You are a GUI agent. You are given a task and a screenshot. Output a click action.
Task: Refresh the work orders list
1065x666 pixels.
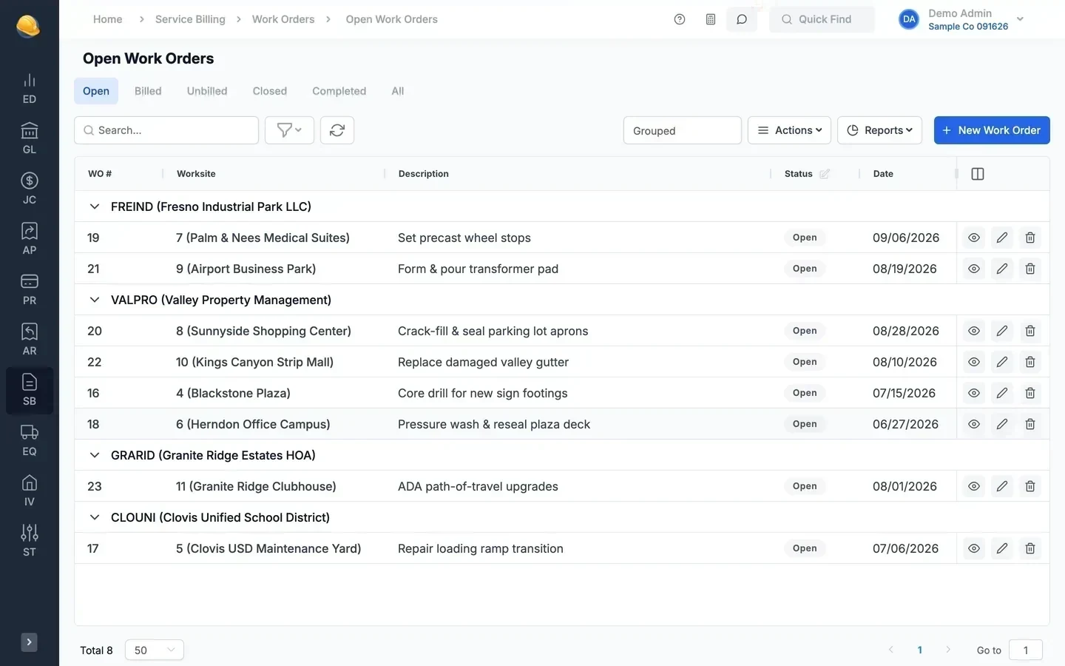coord(337,130)
